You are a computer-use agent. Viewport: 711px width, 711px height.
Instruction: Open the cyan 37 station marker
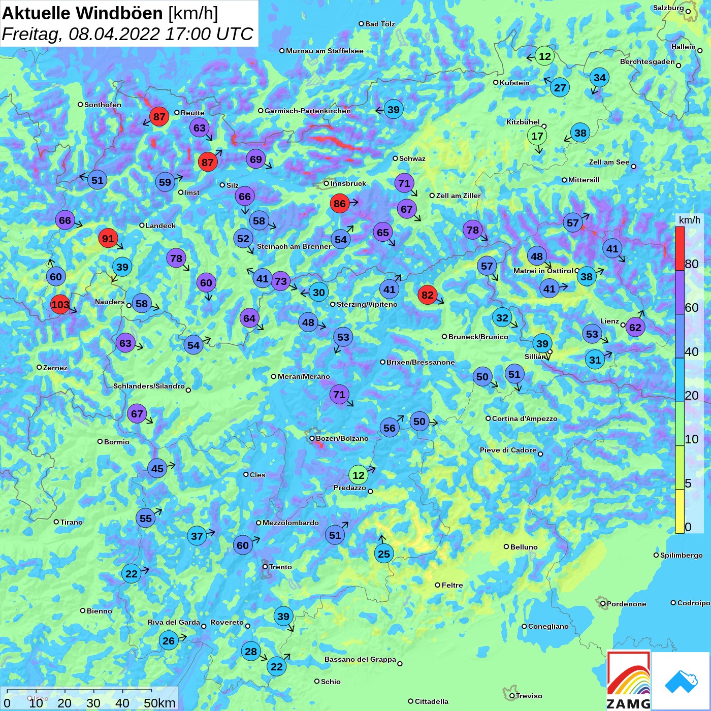197,535
